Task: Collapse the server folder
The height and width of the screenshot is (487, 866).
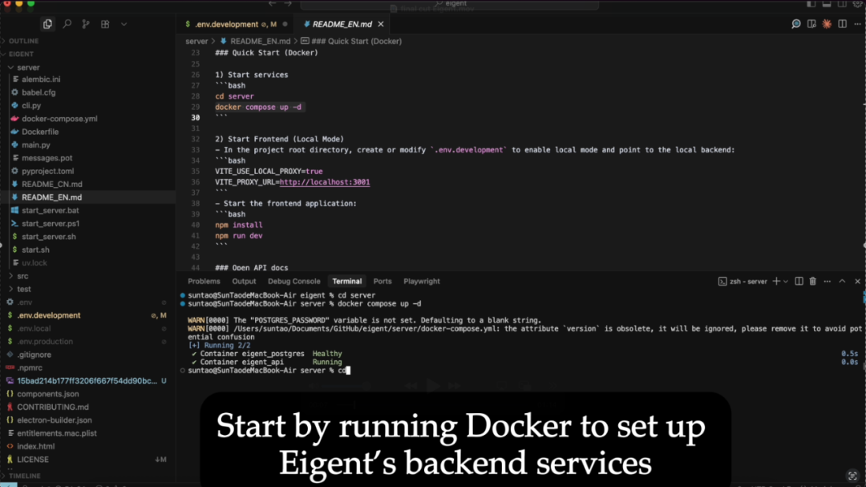Action: point(28,67)
